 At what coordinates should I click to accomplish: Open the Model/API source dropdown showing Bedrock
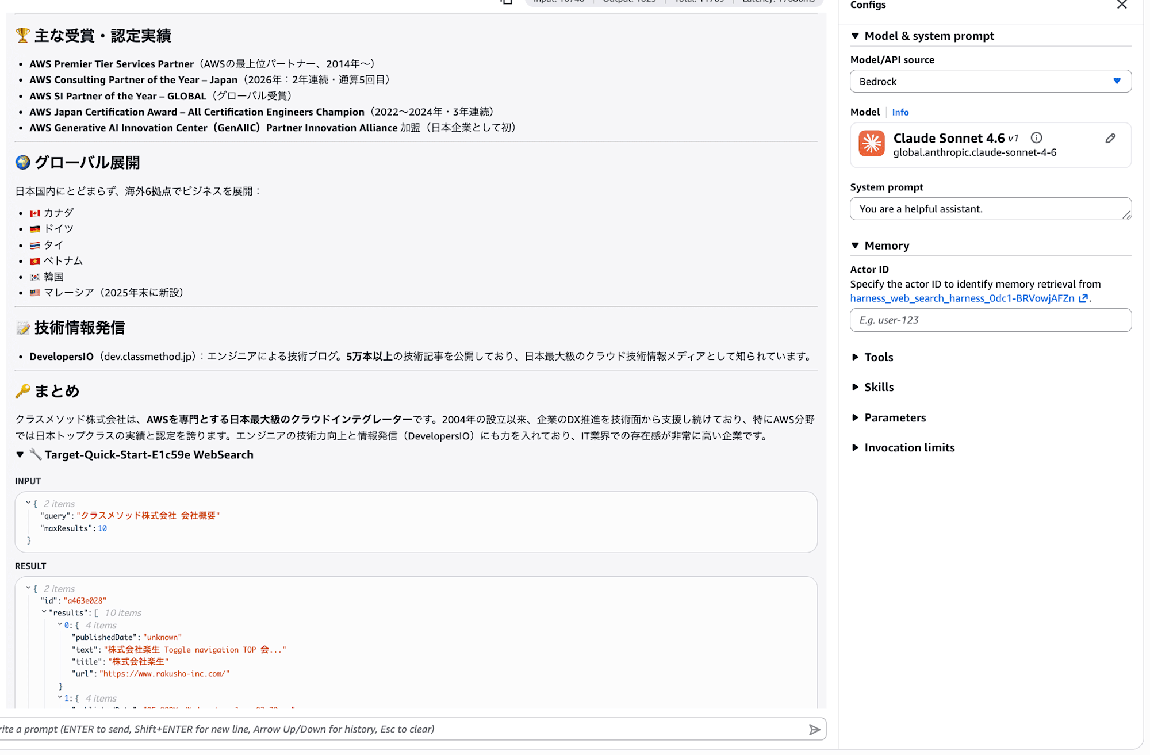point(990,81)
